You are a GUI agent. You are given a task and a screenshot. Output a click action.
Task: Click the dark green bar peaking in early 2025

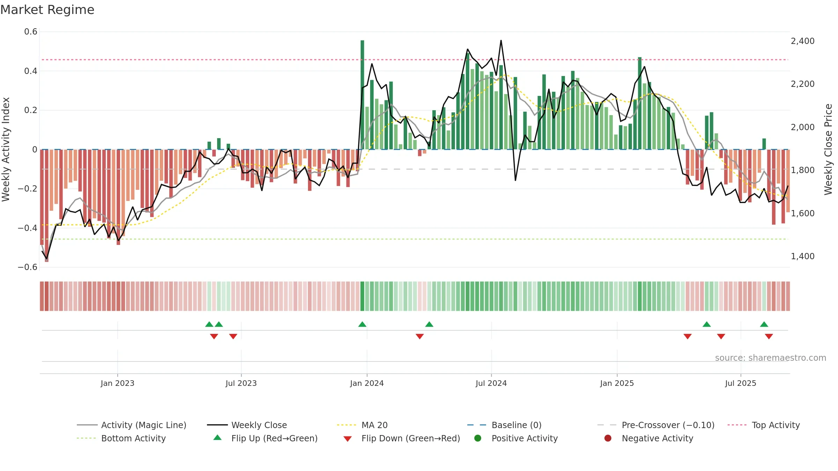[x=640, y=103]
